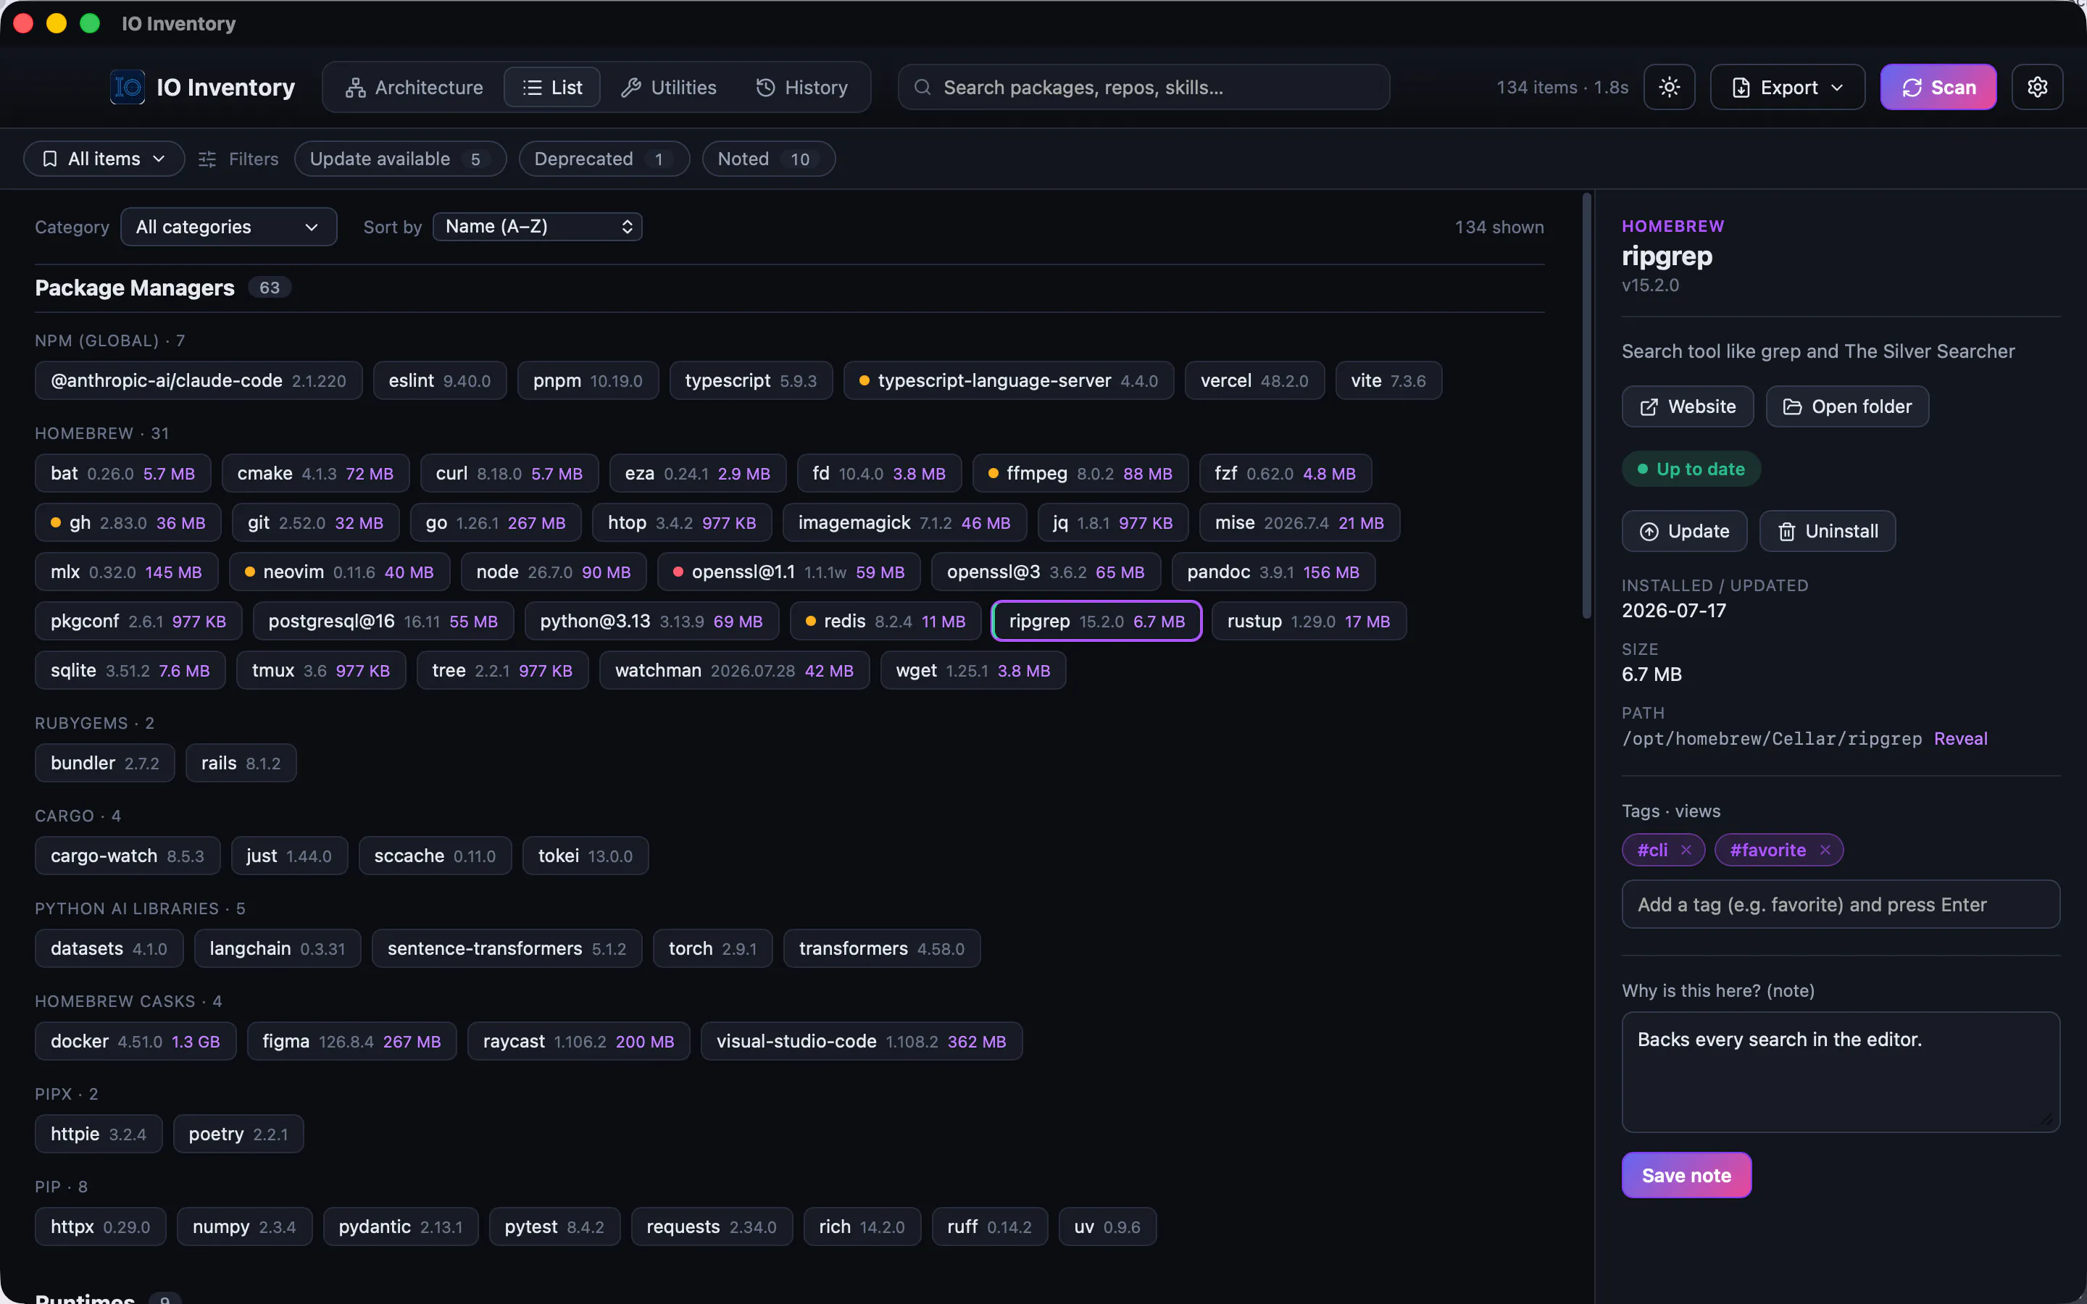Save the note
2087x1304 pixels.
1686,1176
